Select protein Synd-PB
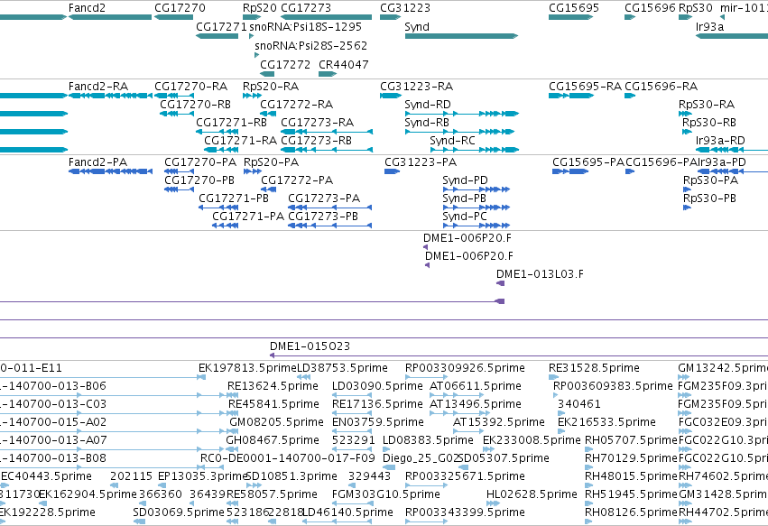This screenshot has height=526, width=768. point(477,208)
